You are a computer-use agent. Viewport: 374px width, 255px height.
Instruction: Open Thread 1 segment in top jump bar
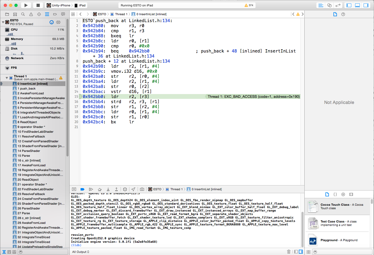pos(119,14)
